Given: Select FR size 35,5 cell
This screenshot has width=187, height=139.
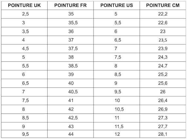Looking at the screenshot, I should (x=71, y=23).
